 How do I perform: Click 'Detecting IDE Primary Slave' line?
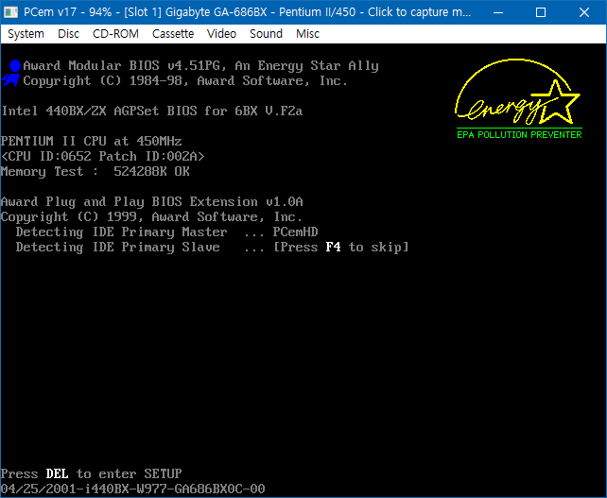(212, 247)
